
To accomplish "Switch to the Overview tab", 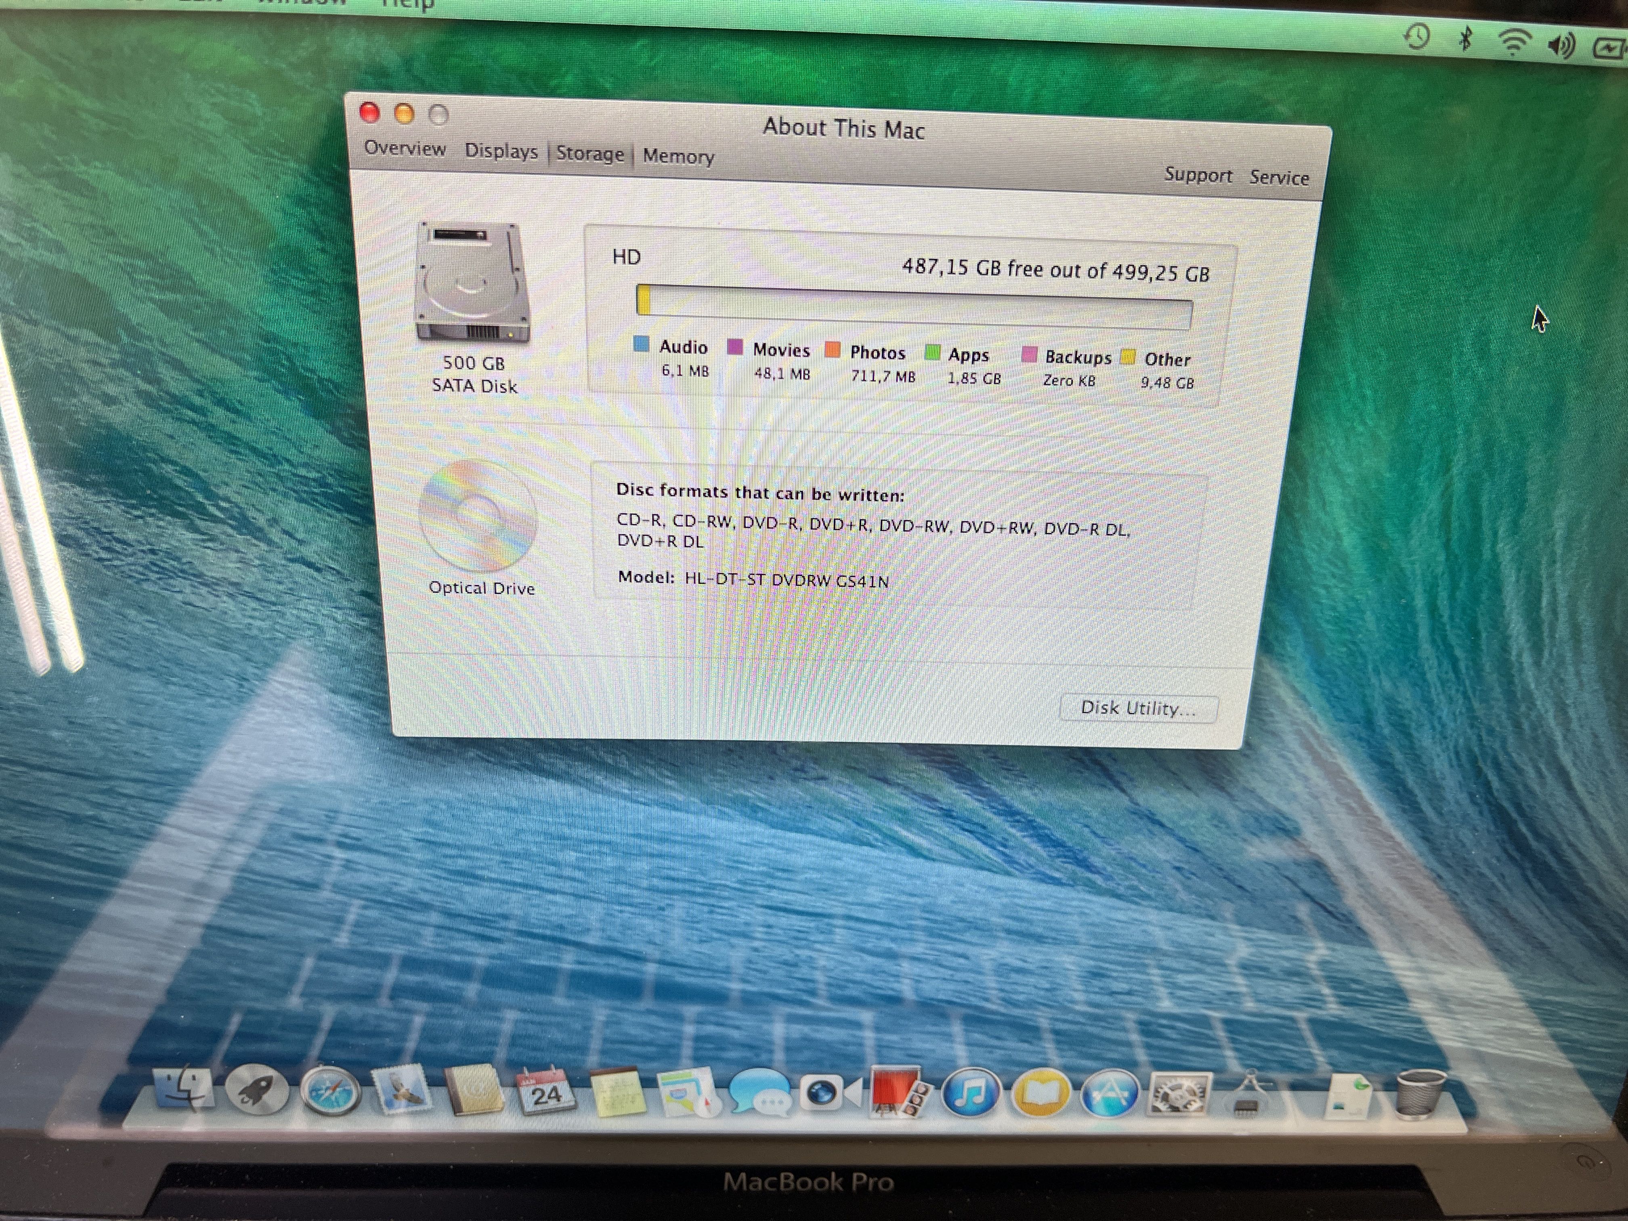I will click(x=405, y=148).
